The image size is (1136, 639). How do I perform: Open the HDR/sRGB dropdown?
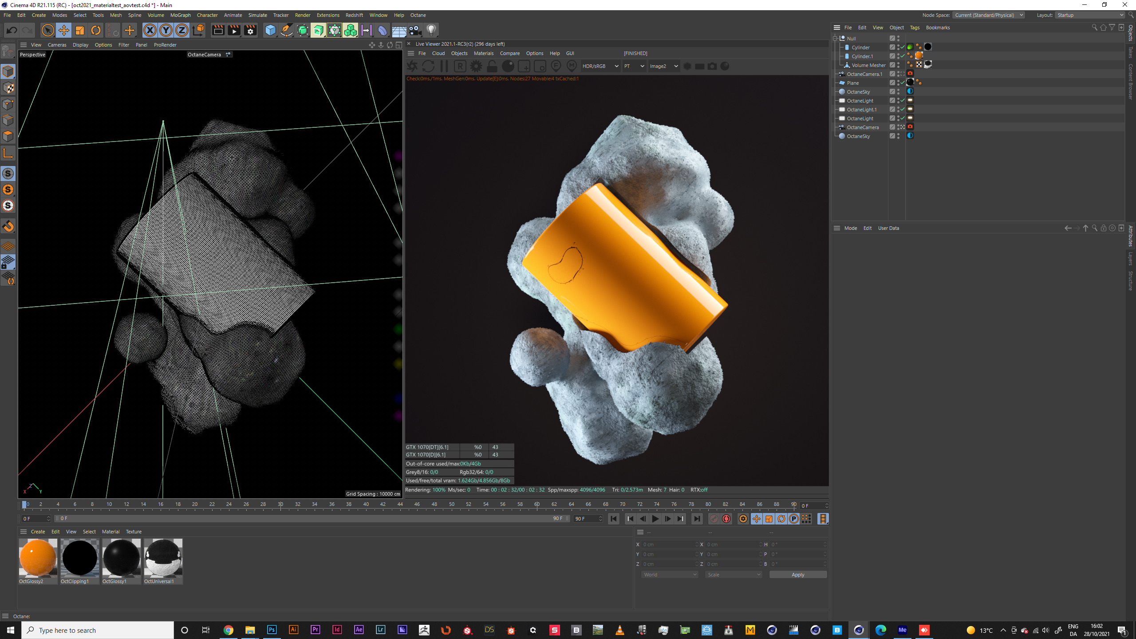pos(600,66)
